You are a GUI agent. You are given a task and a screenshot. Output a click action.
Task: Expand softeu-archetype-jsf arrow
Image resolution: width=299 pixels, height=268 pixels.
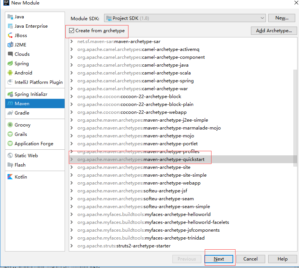click(x=71, y=191)
